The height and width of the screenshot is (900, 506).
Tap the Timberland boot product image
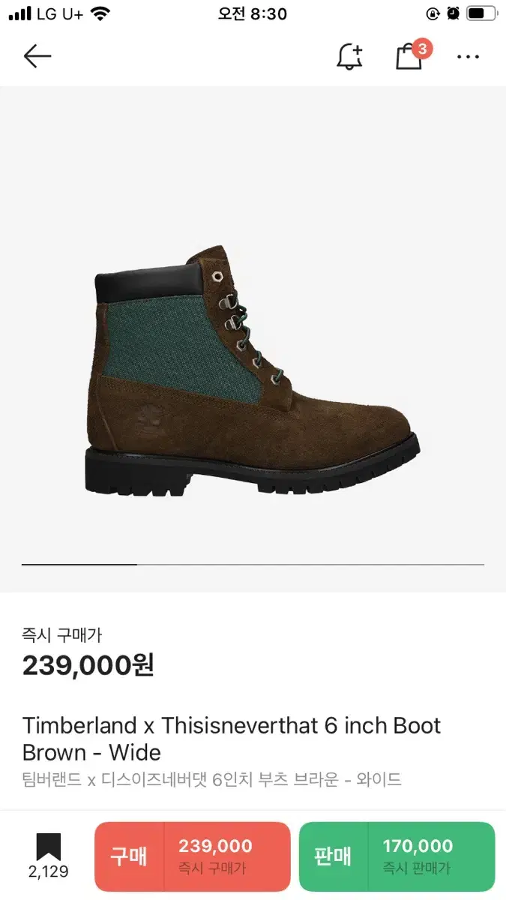[253, 370]
